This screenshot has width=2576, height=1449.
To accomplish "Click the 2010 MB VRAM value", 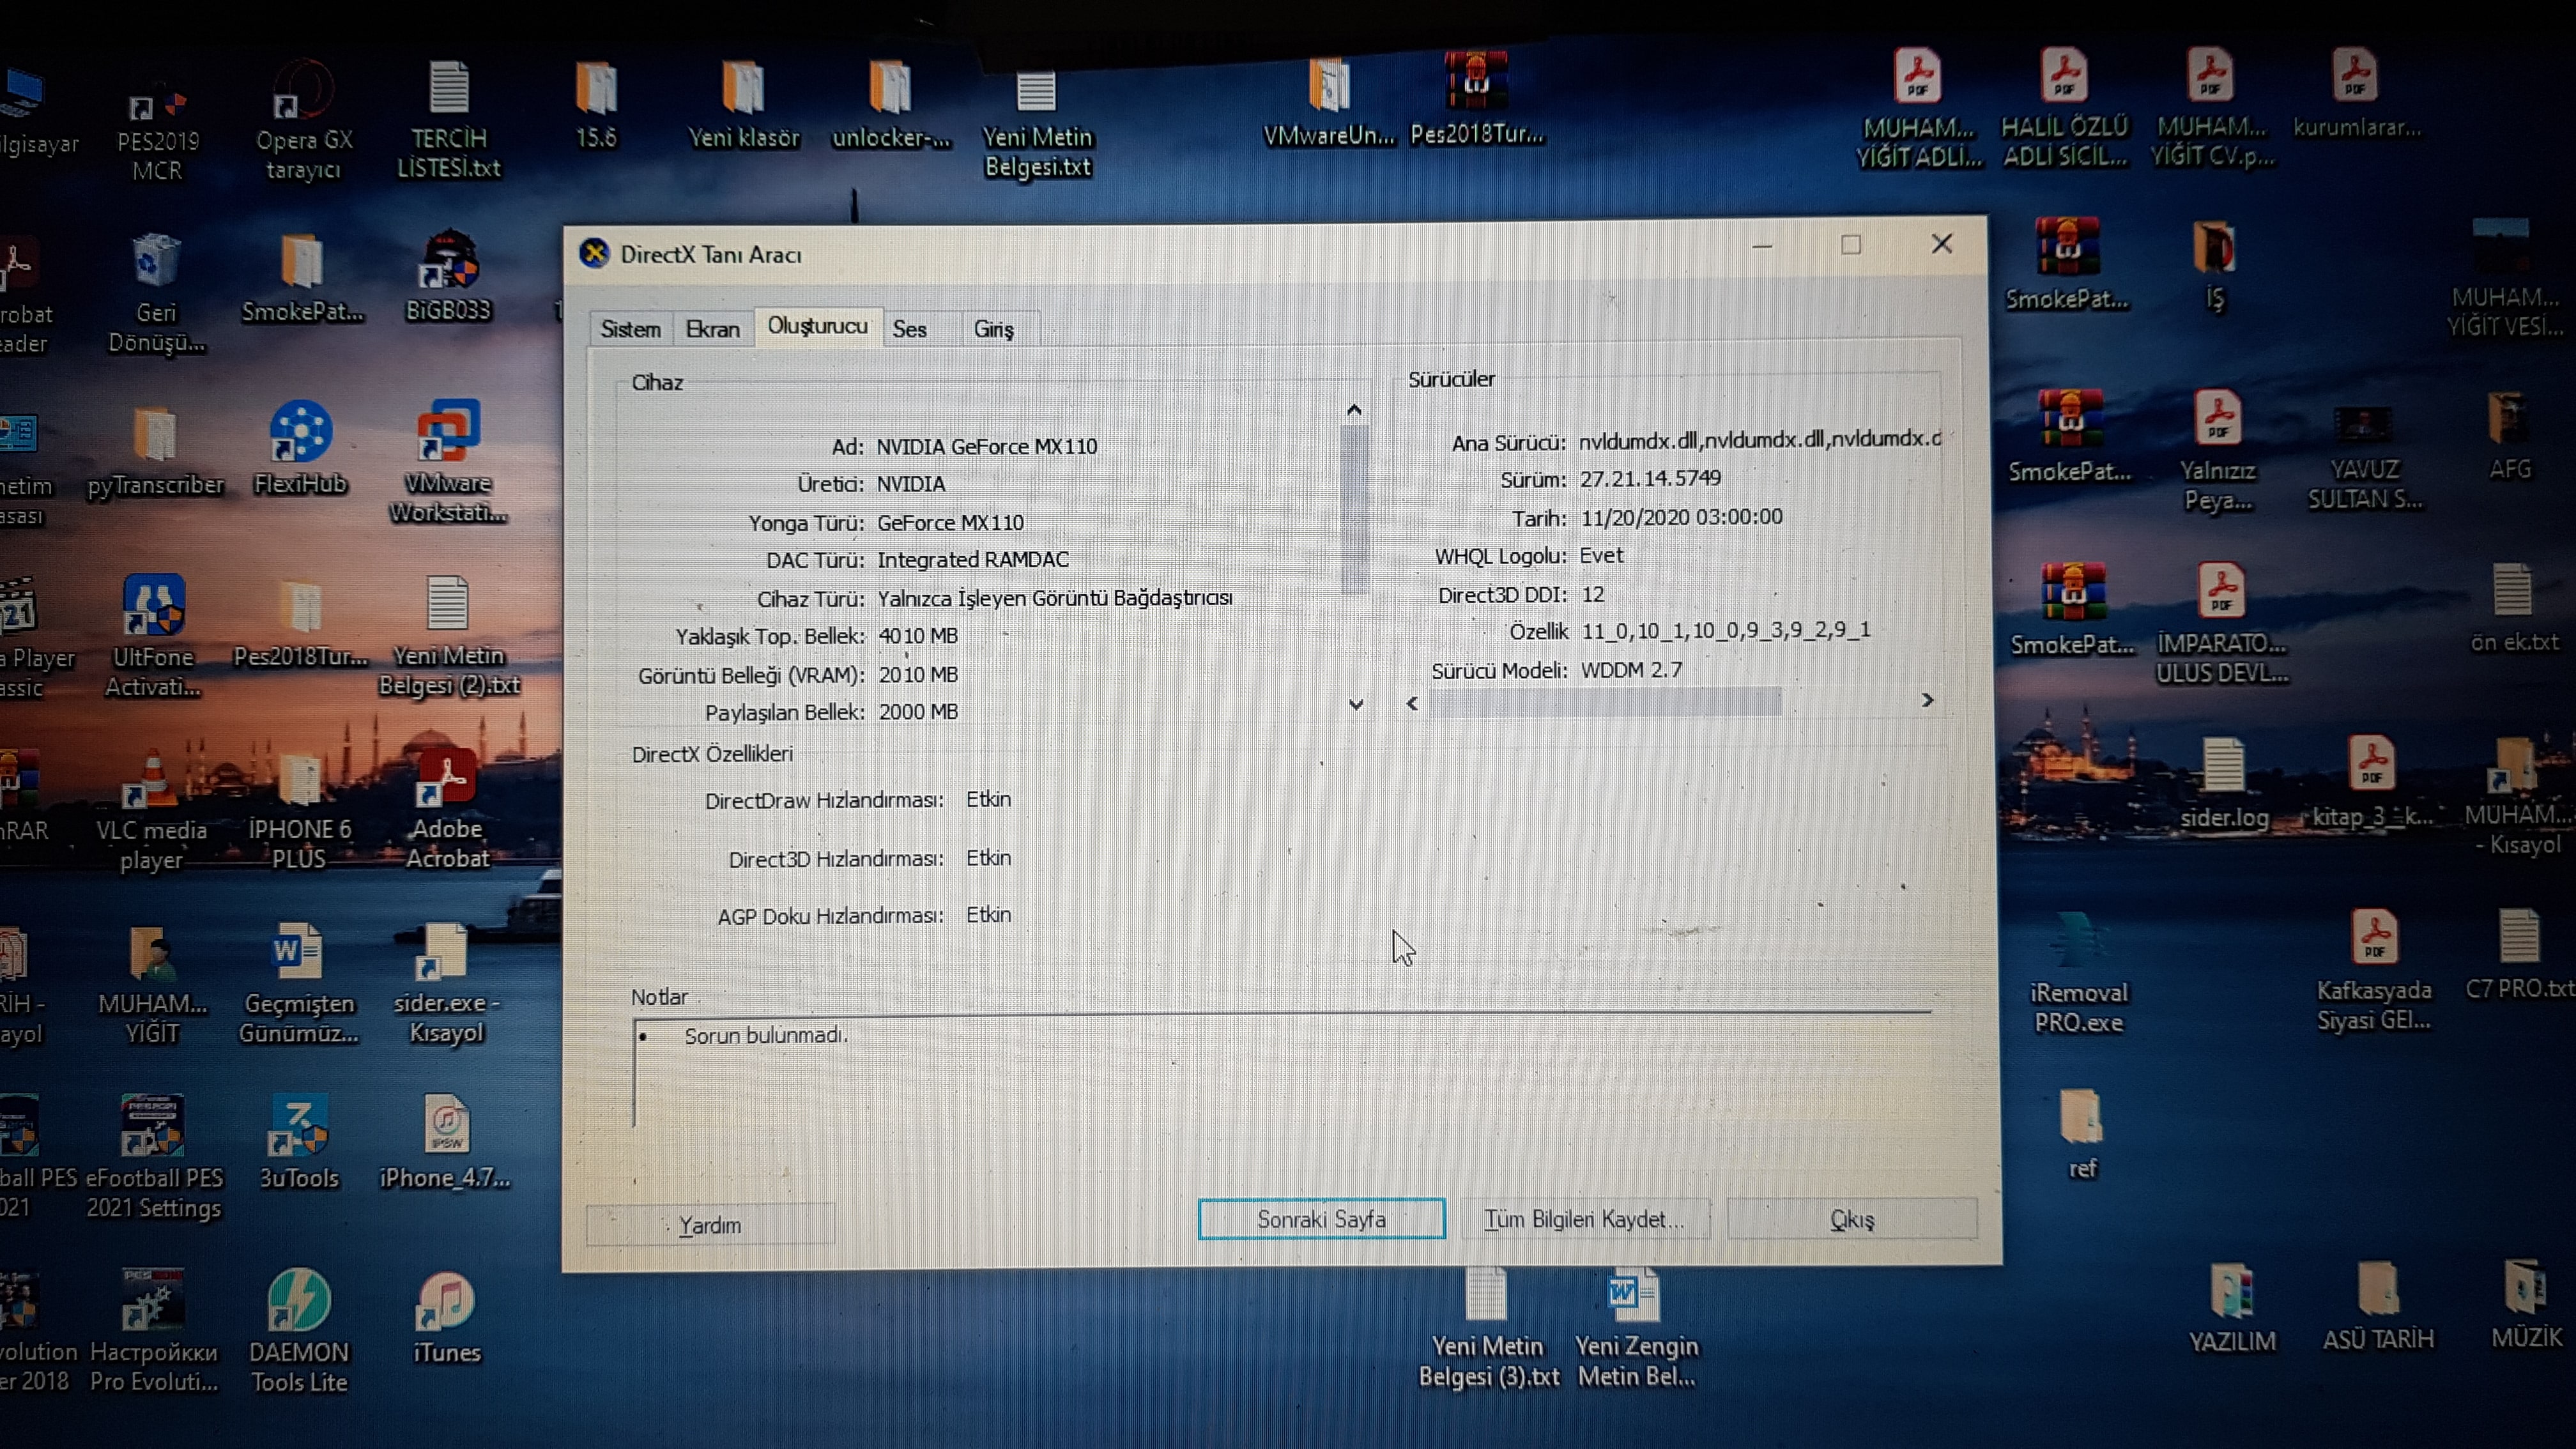I will 918,675.
